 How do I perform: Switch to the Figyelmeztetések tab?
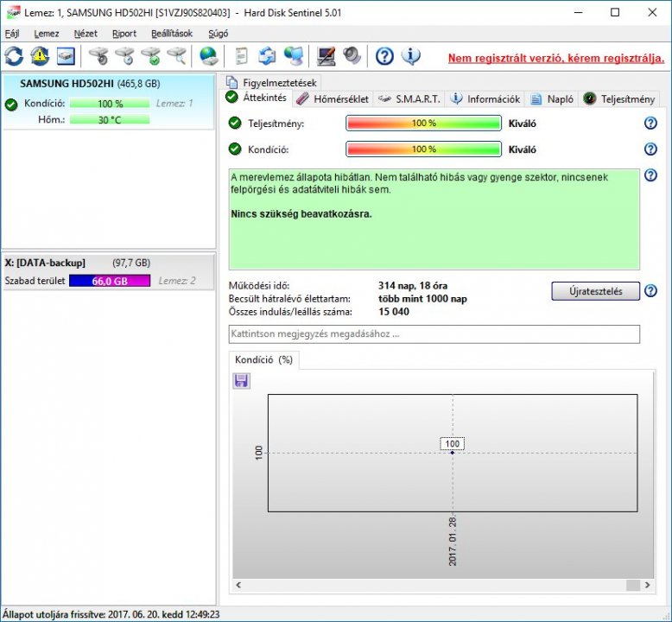tap(272, 82)
